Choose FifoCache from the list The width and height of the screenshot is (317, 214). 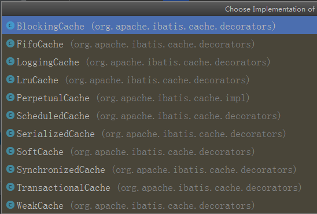pyautogui.click(x=159, y=43)
